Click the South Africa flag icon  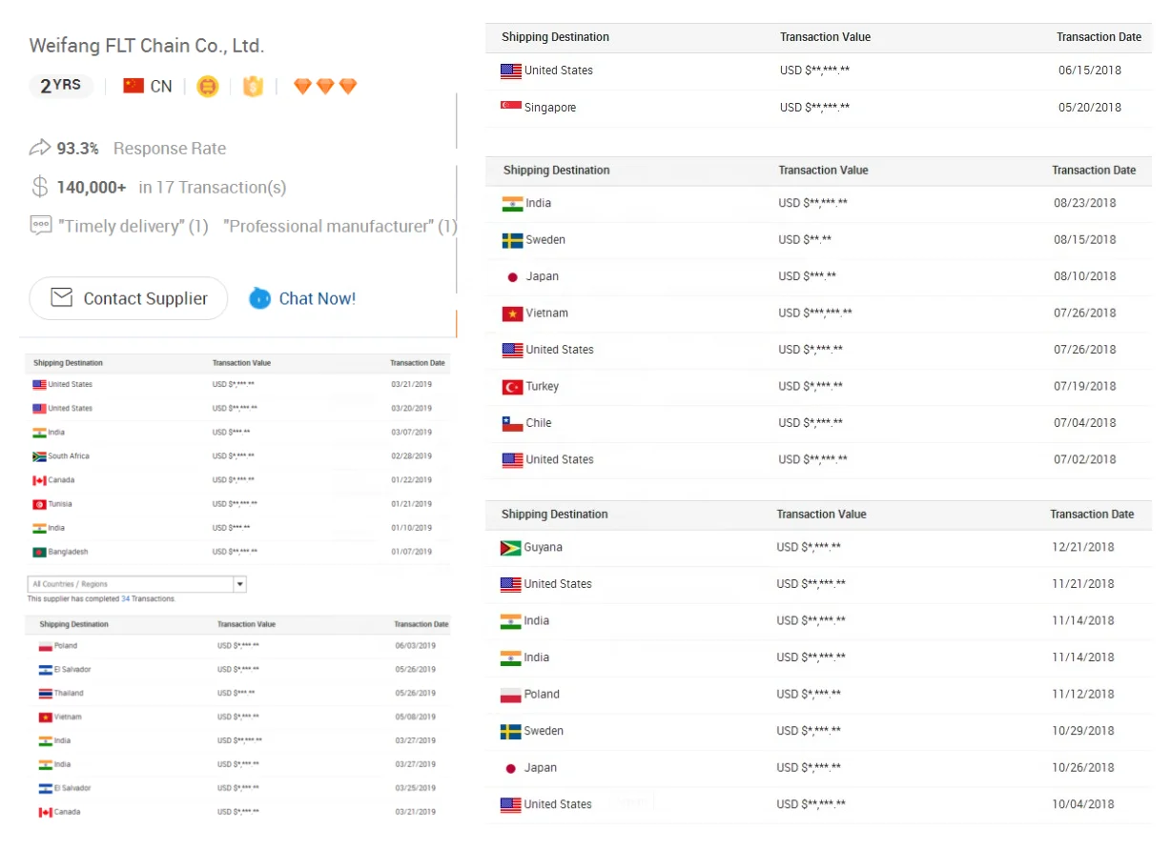tap(39, 456)
